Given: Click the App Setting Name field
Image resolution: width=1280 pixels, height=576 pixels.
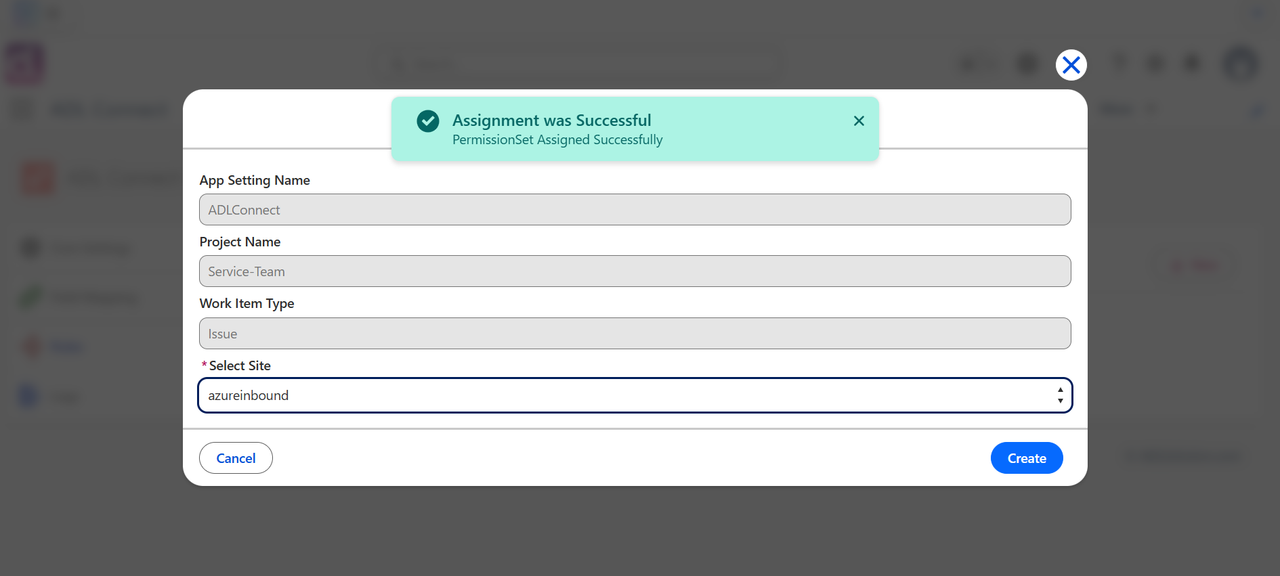Looking at the screenshot, I should click(635, 210).
